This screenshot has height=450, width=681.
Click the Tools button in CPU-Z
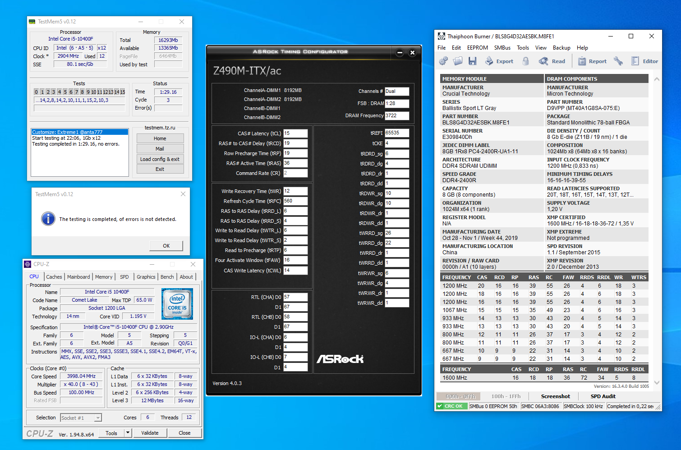pyautogui.click(x=111, y=433)
